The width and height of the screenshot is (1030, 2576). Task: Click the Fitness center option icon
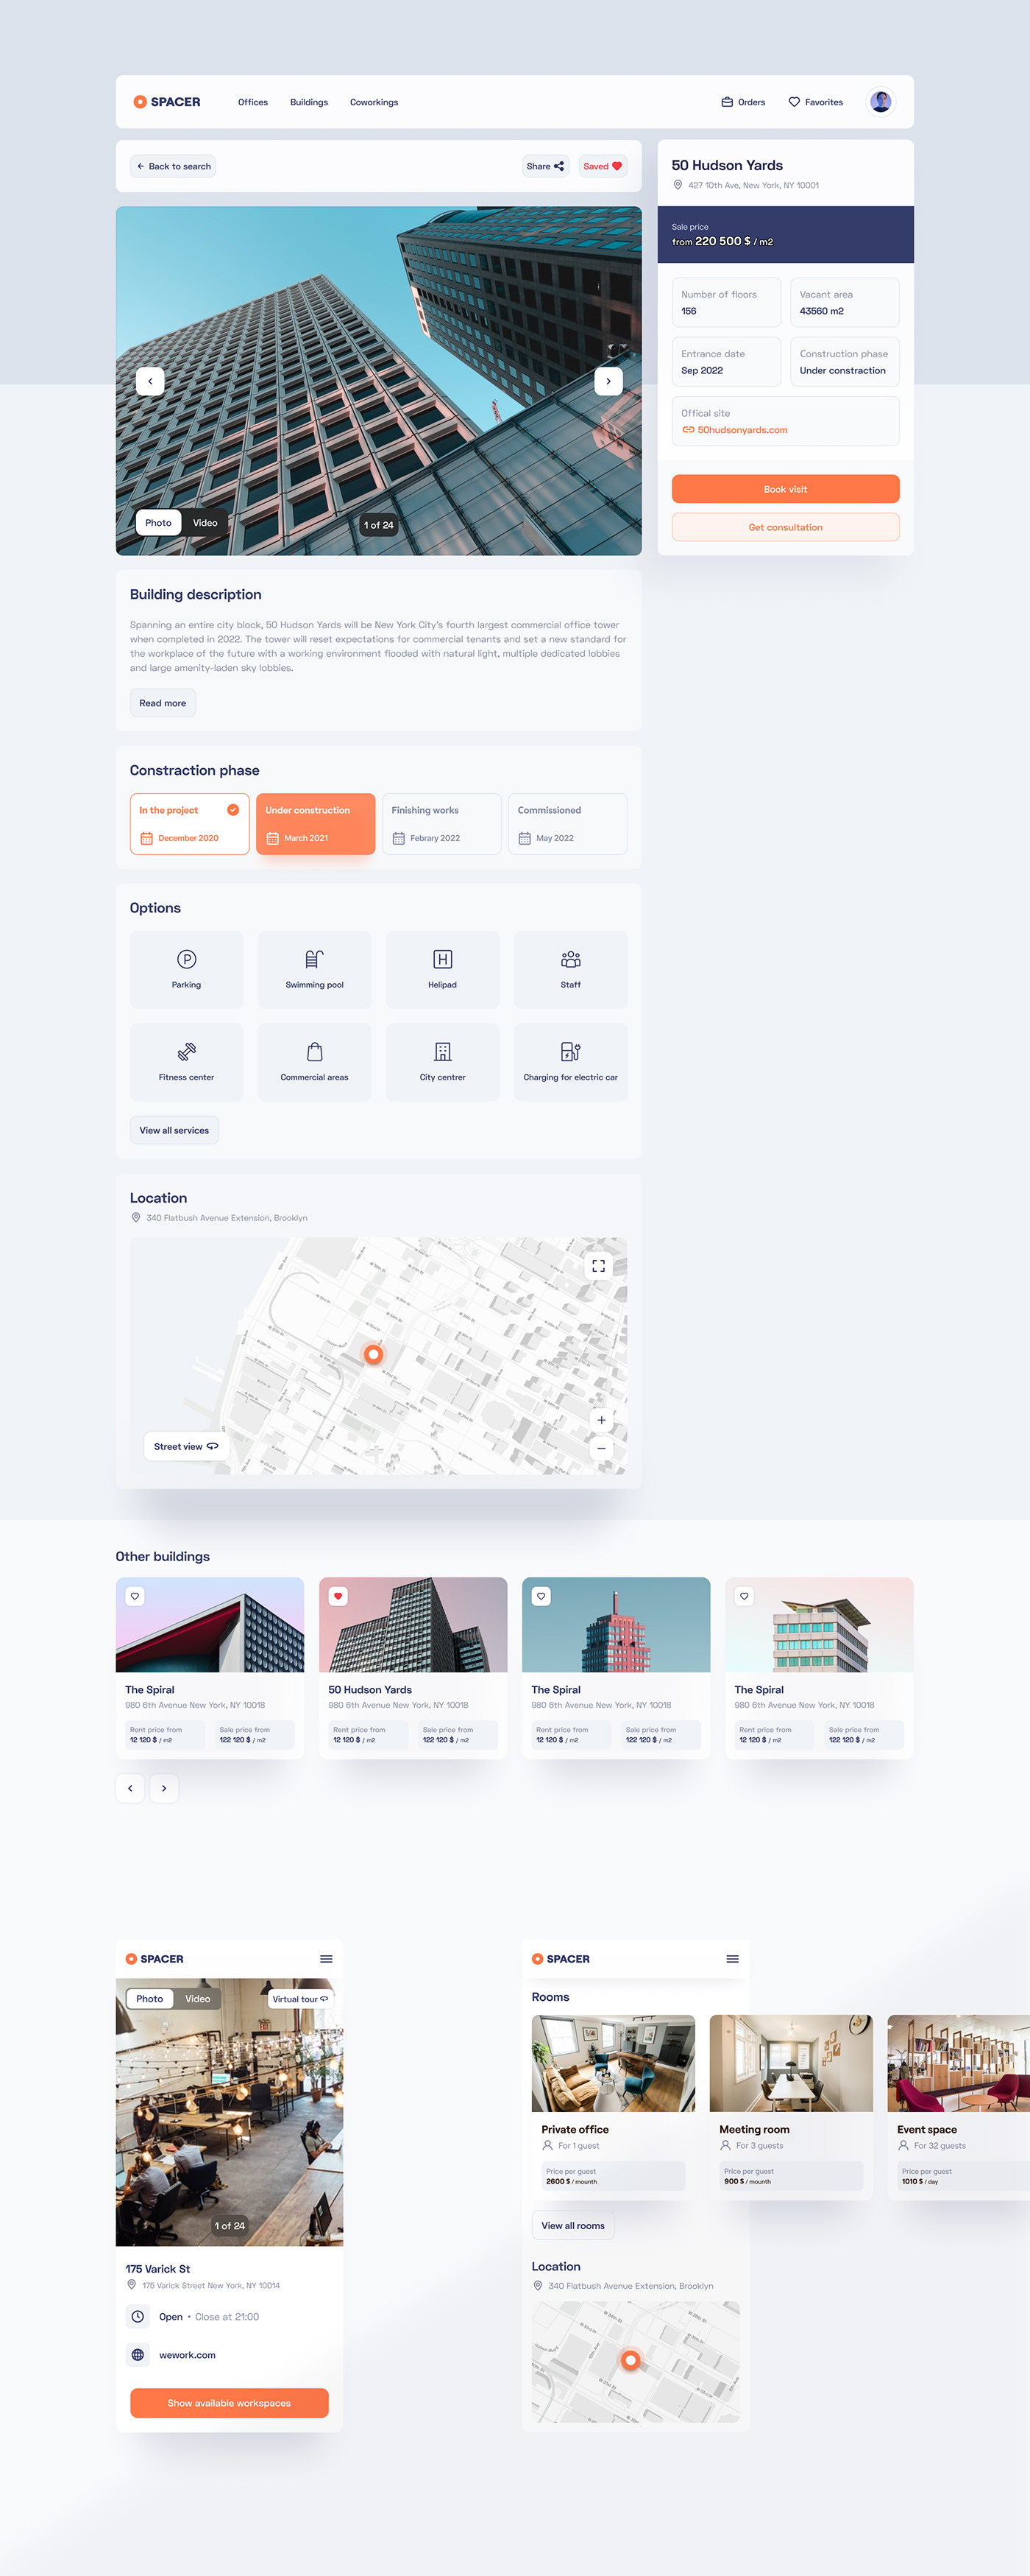coord(187,1051)
